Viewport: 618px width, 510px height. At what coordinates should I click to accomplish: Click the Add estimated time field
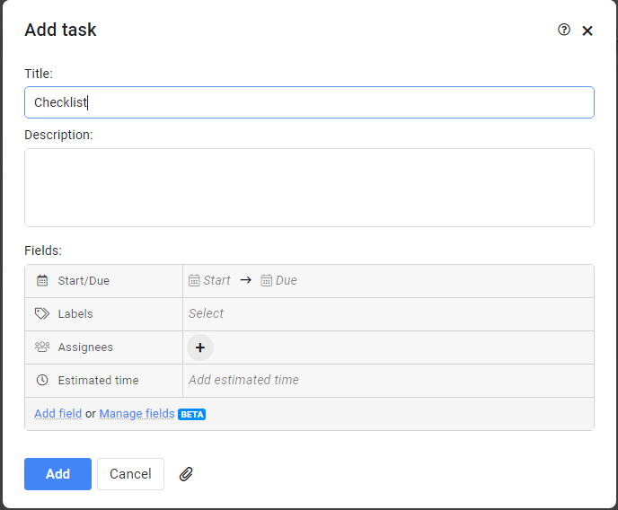pyautogui.click(x=388, y=380)
